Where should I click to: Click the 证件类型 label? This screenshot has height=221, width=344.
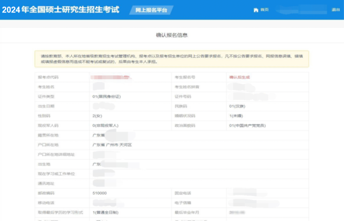click(46, 96)
